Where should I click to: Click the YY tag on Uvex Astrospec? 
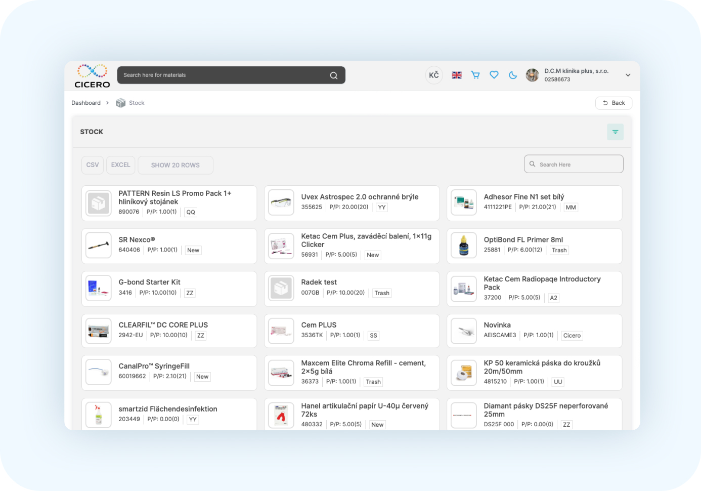pos(382,208)
